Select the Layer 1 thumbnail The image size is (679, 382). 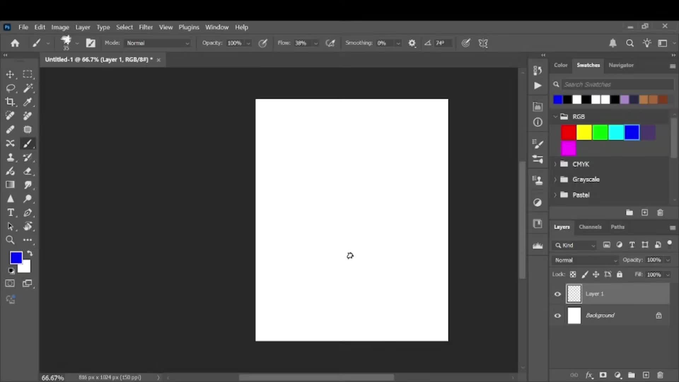pyautogui.click(x=574, y=294)
